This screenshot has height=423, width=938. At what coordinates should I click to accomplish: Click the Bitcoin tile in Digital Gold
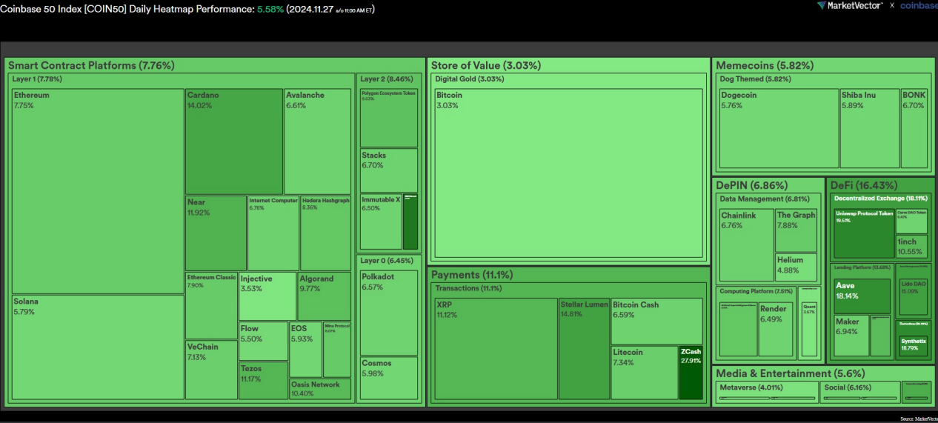click(568, 173)
